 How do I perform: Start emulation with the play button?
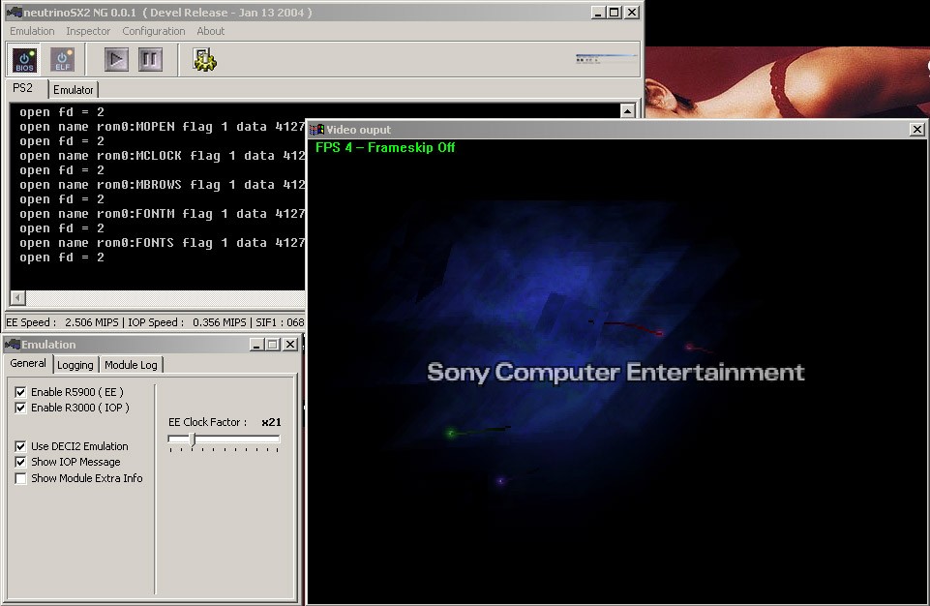point(116,59)
